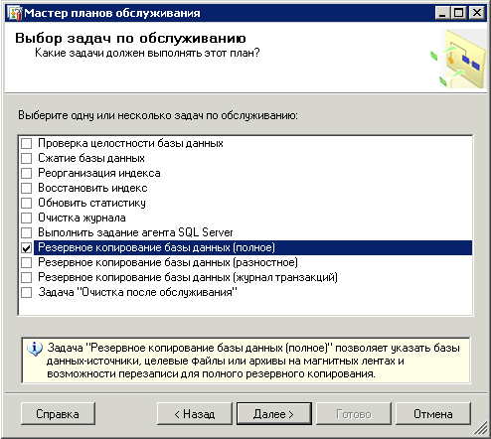Proceed with the Далее button
The image size is (491, 439).
(274, 413)
